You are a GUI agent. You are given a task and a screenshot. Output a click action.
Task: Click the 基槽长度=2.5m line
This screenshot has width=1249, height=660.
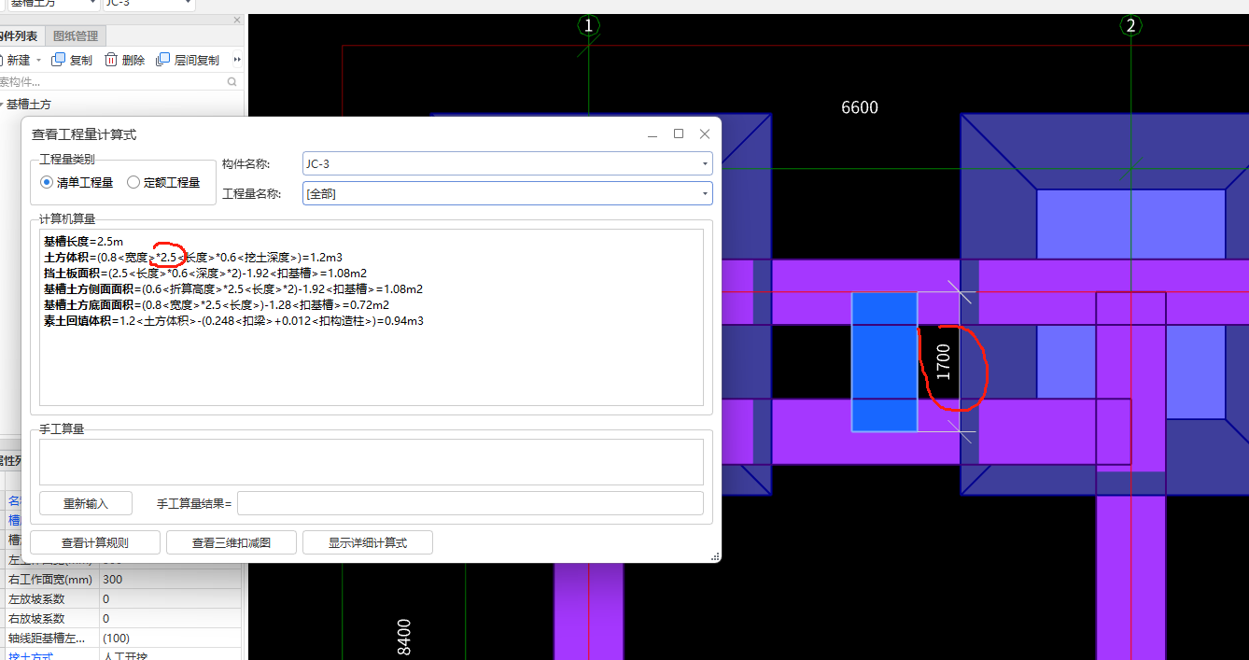(x=83, y=242)
